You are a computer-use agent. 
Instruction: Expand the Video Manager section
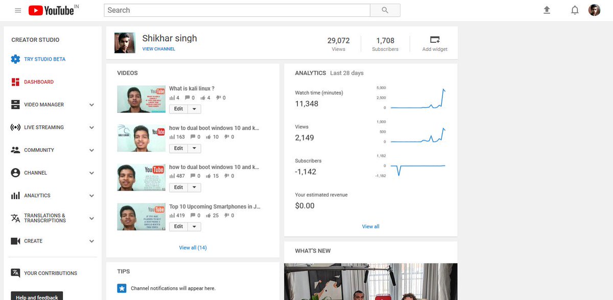[92, 105]
